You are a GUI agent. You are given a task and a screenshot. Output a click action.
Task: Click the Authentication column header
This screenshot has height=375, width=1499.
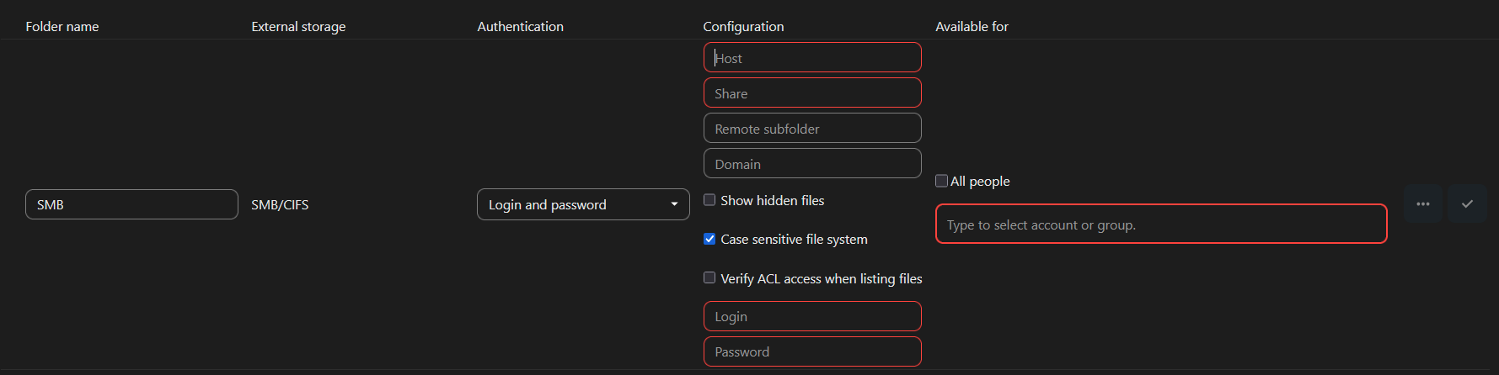click(520, 27)
